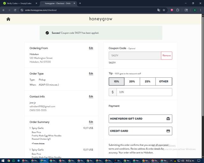The height and width of the screenshot is (163, 204).
Task: Open a new browser tab
Action: click(x=80, y=4)
